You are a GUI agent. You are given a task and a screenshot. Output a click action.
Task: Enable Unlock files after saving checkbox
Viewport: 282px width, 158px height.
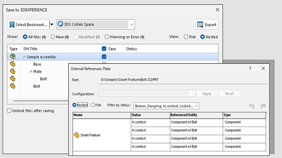[9, 111]
